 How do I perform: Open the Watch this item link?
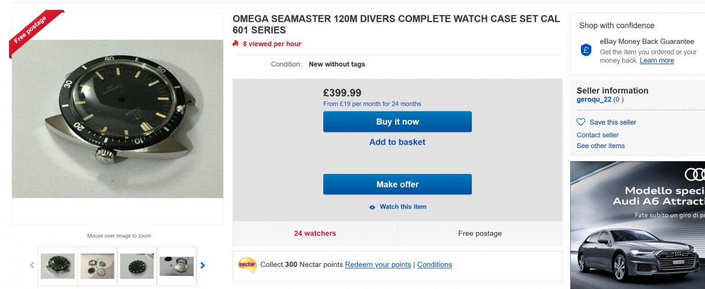403,207
